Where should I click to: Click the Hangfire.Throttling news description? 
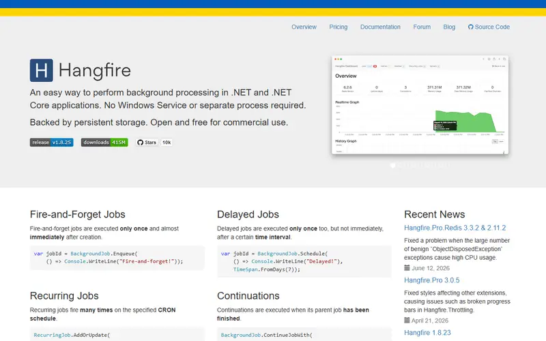(x=457, y=301)
